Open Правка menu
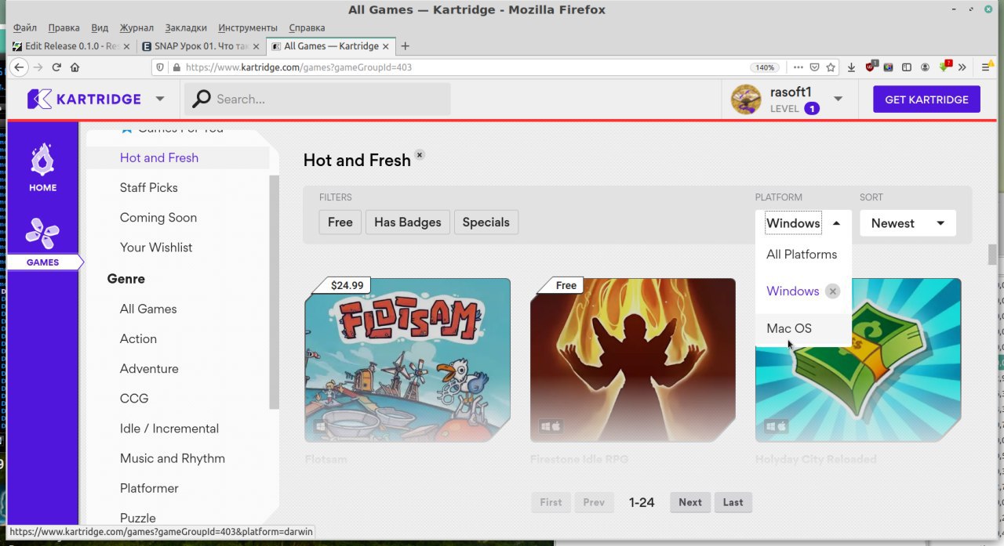Image resolution: width=1004 pixels, height=546 pixels. [64, 27]
